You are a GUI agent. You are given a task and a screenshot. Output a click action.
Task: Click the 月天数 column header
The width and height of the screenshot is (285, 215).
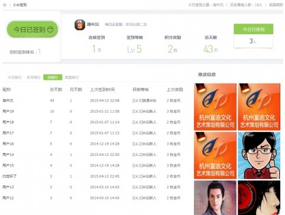pyautogui.click(x=76, y=90)
